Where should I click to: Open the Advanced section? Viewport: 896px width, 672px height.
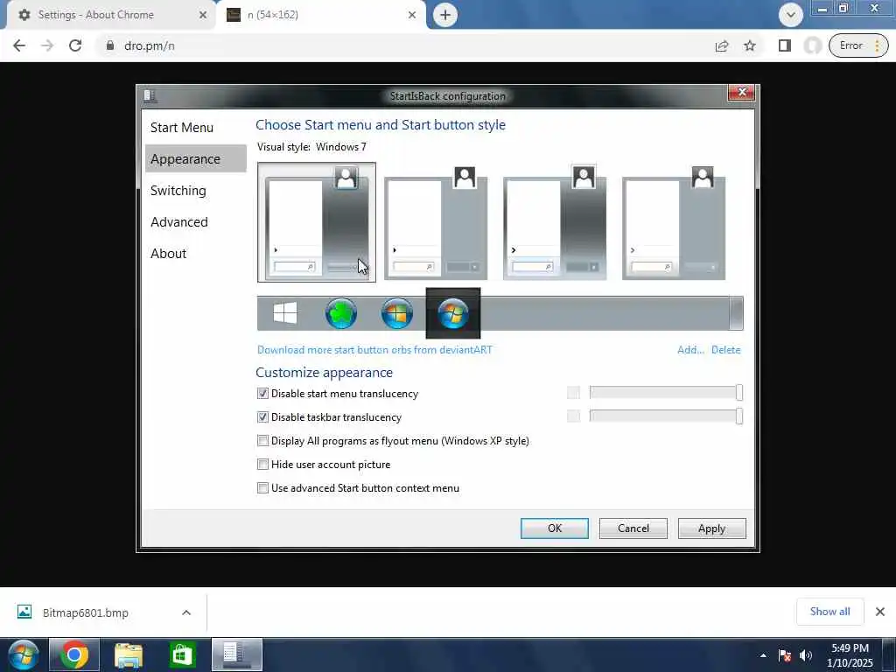(x=178, y=221)
